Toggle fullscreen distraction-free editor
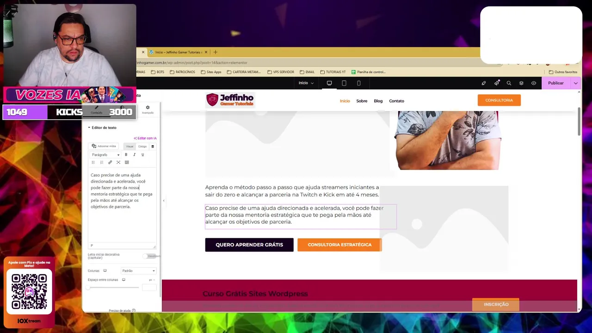 [x=118, y=162]
